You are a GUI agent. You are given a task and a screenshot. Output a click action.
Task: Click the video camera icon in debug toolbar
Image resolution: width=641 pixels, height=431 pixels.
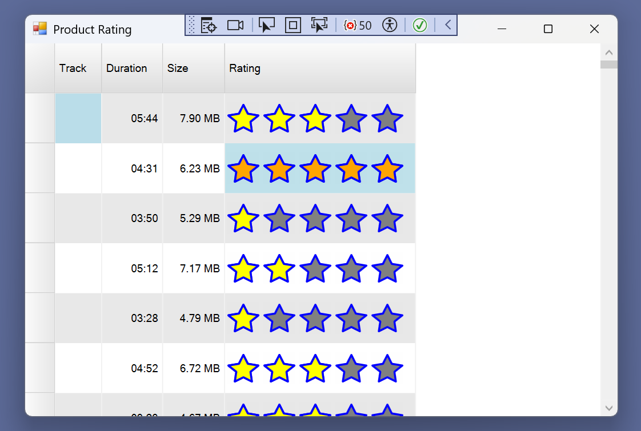coord(235,25)
